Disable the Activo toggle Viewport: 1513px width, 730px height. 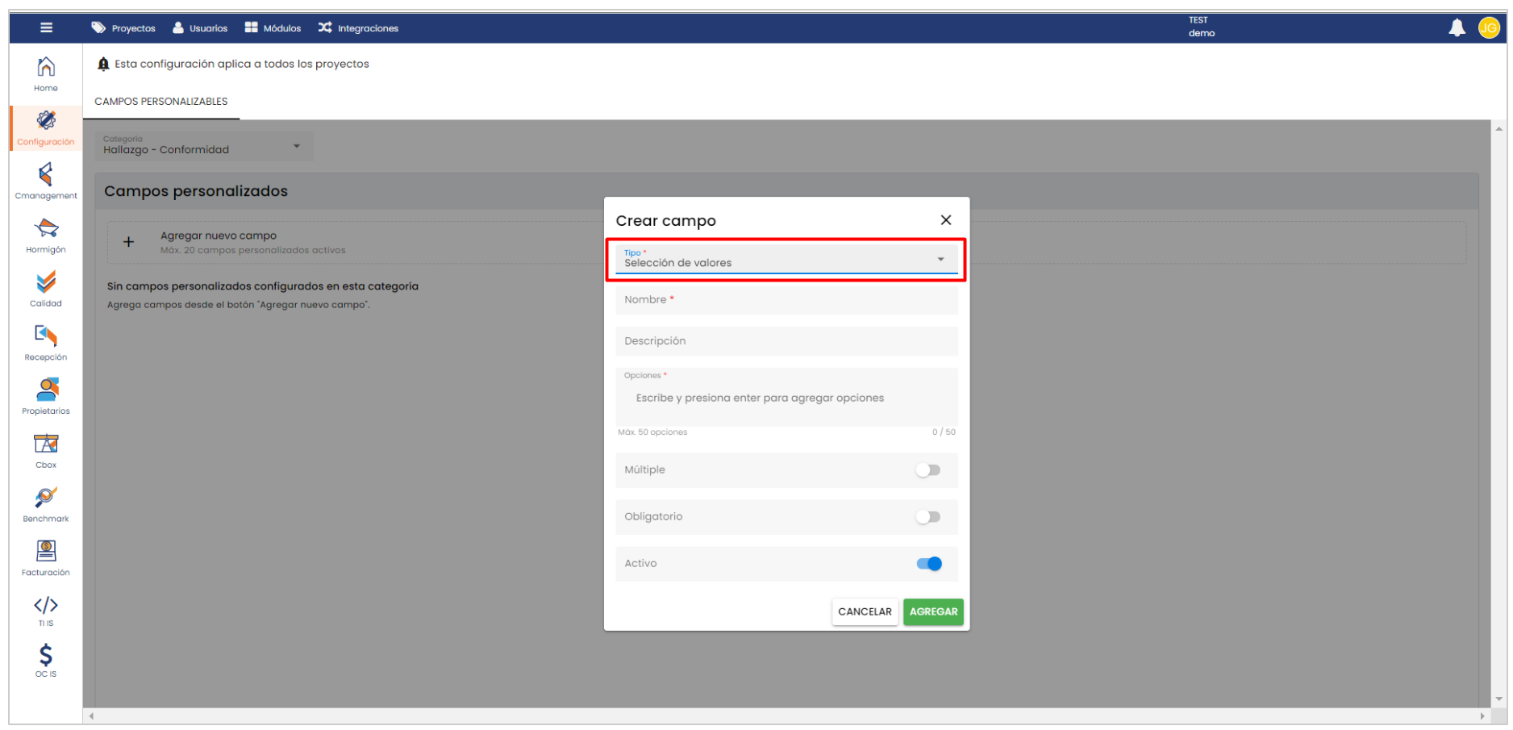pos(928,564)
